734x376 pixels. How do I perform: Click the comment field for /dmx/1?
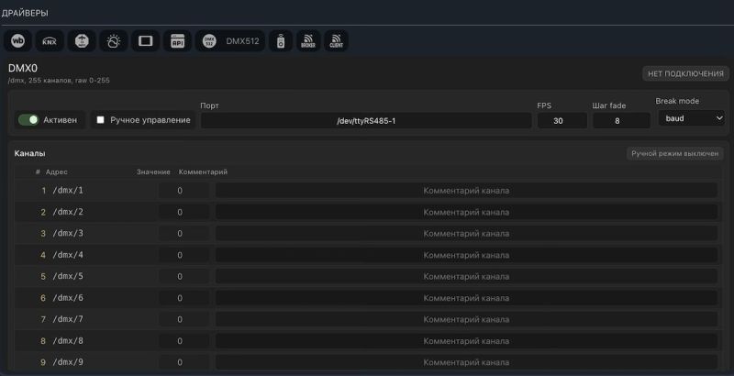click(466, 191)
